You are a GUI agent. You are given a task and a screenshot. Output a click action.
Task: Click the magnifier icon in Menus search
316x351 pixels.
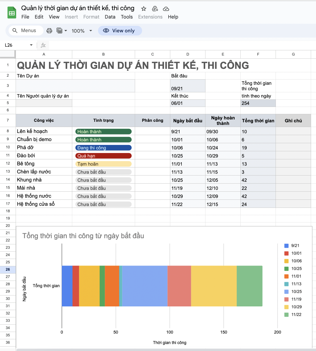[15, 31]
